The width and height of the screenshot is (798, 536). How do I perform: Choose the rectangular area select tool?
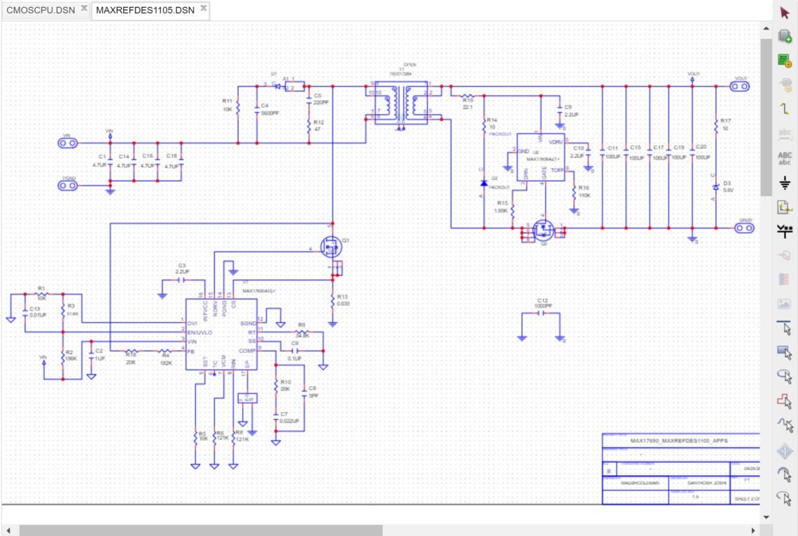tap(784, 352)
